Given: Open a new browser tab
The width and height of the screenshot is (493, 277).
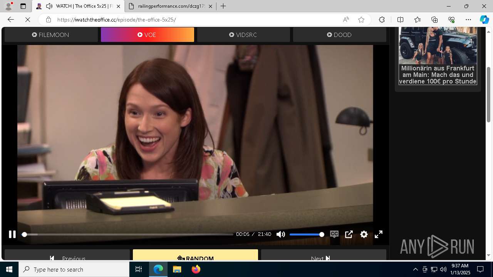Looking at the screenshot, I should pyautogui.click(x=223, y=6).
